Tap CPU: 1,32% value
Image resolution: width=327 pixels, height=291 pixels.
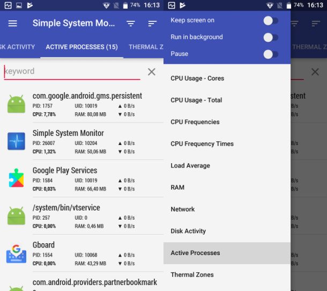[44, 151]
